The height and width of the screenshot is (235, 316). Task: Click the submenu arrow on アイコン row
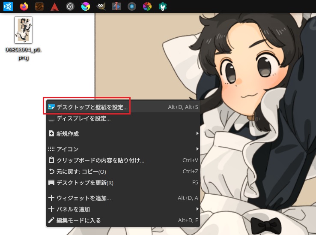point(197,149)
